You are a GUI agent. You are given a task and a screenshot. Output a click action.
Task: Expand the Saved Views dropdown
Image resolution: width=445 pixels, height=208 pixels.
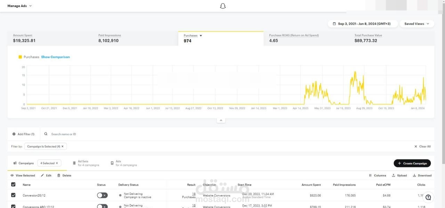417,24
